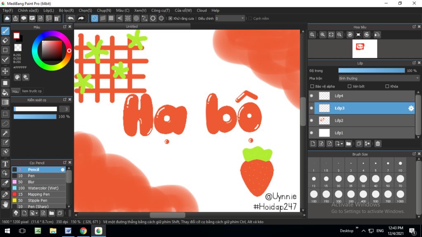Open the Xem(V) menu

click(140, 10)
